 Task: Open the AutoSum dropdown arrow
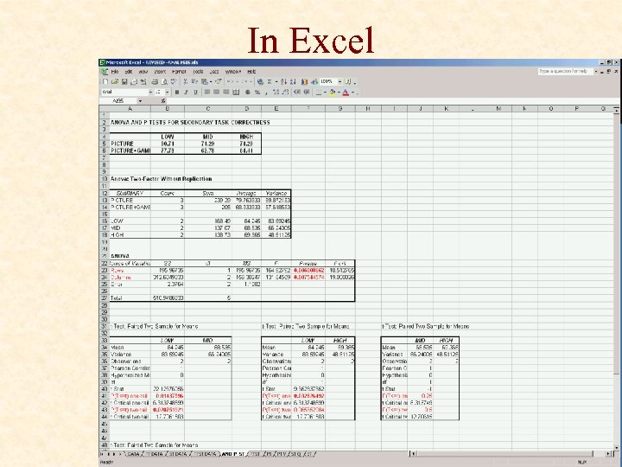[276, 81]
